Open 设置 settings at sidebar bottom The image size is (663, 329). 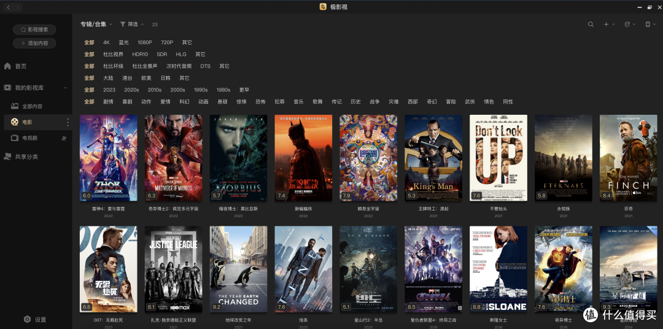click(35, 319)
